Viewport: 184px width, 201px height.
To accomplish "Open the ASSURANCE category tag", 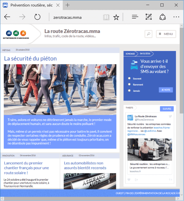I will (68, 156).
